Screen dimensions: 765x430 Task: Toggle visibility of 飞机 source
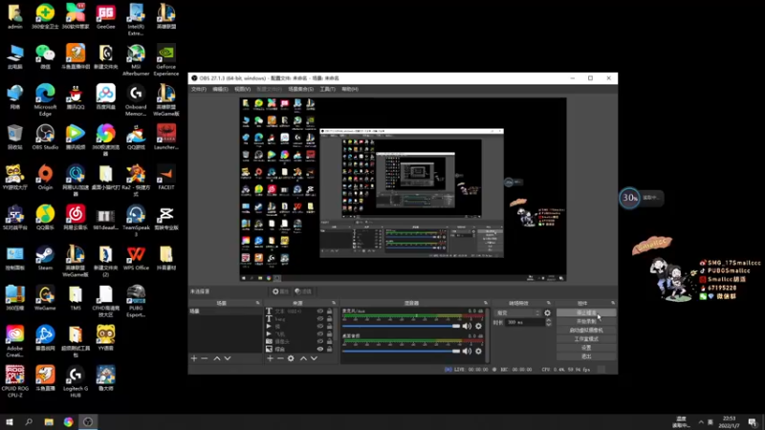[320, 333]
